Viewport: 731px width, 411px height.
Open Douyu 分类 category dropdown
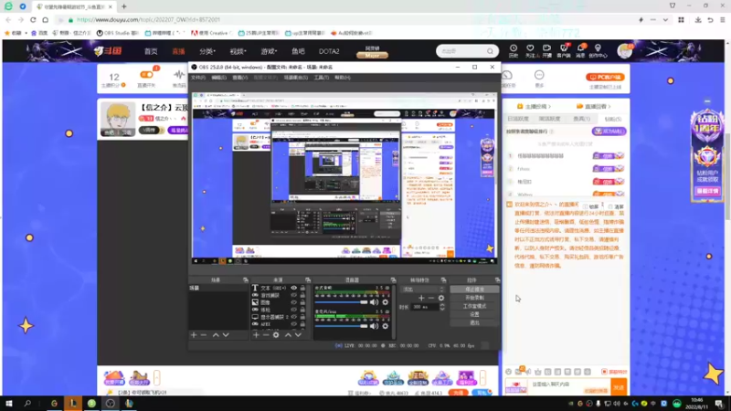click(x=207, y=51)
